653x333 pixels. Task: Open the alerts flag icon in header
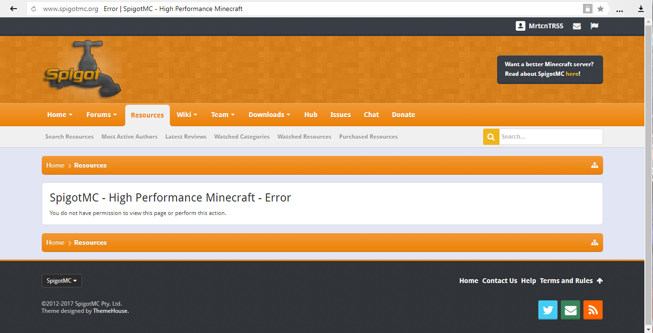(x=594, y=26)
